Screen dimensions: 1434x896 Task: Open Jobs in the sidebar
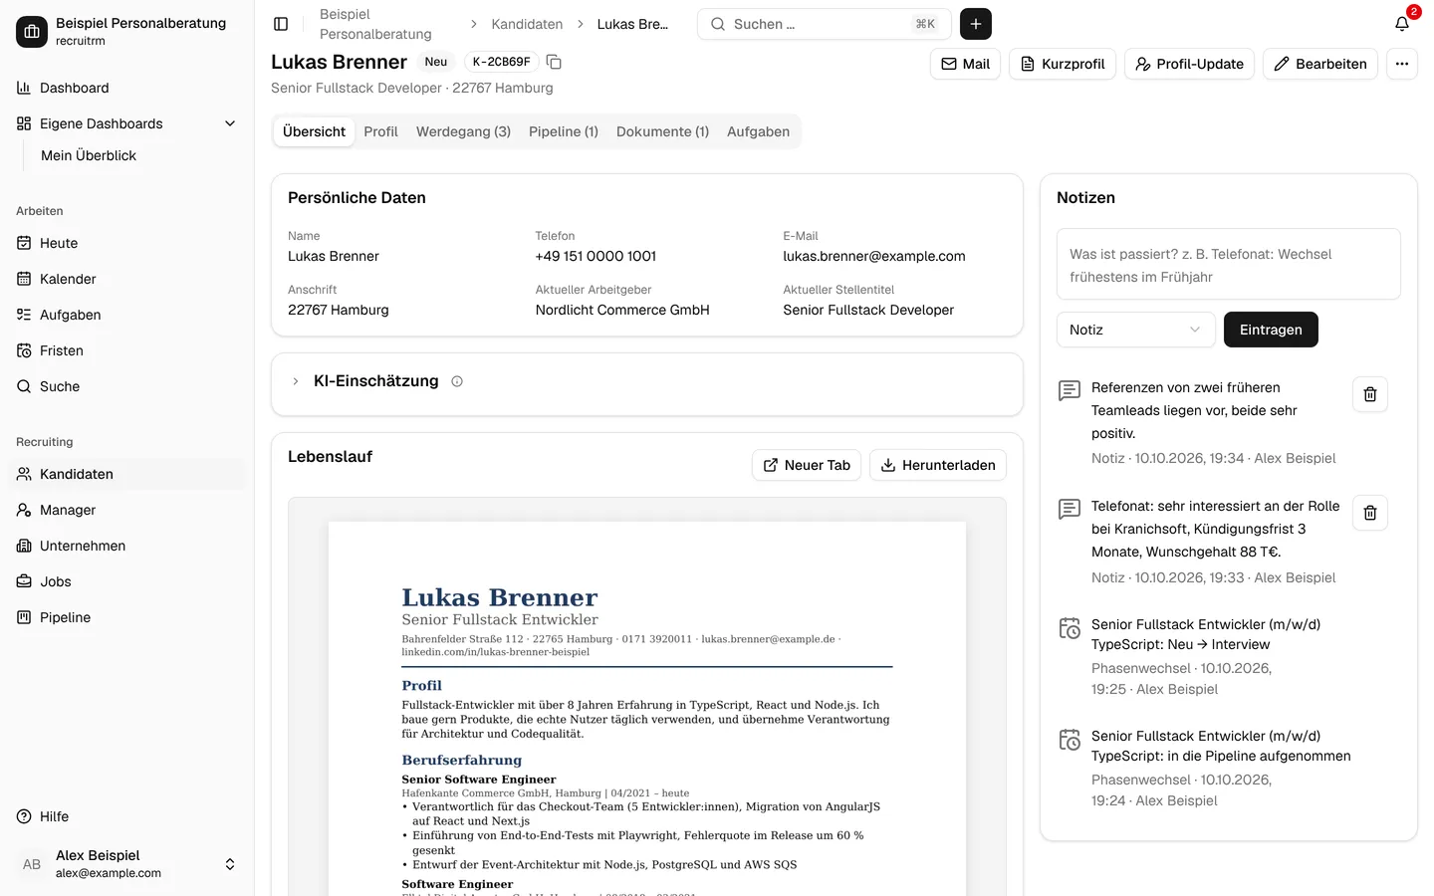125,581
